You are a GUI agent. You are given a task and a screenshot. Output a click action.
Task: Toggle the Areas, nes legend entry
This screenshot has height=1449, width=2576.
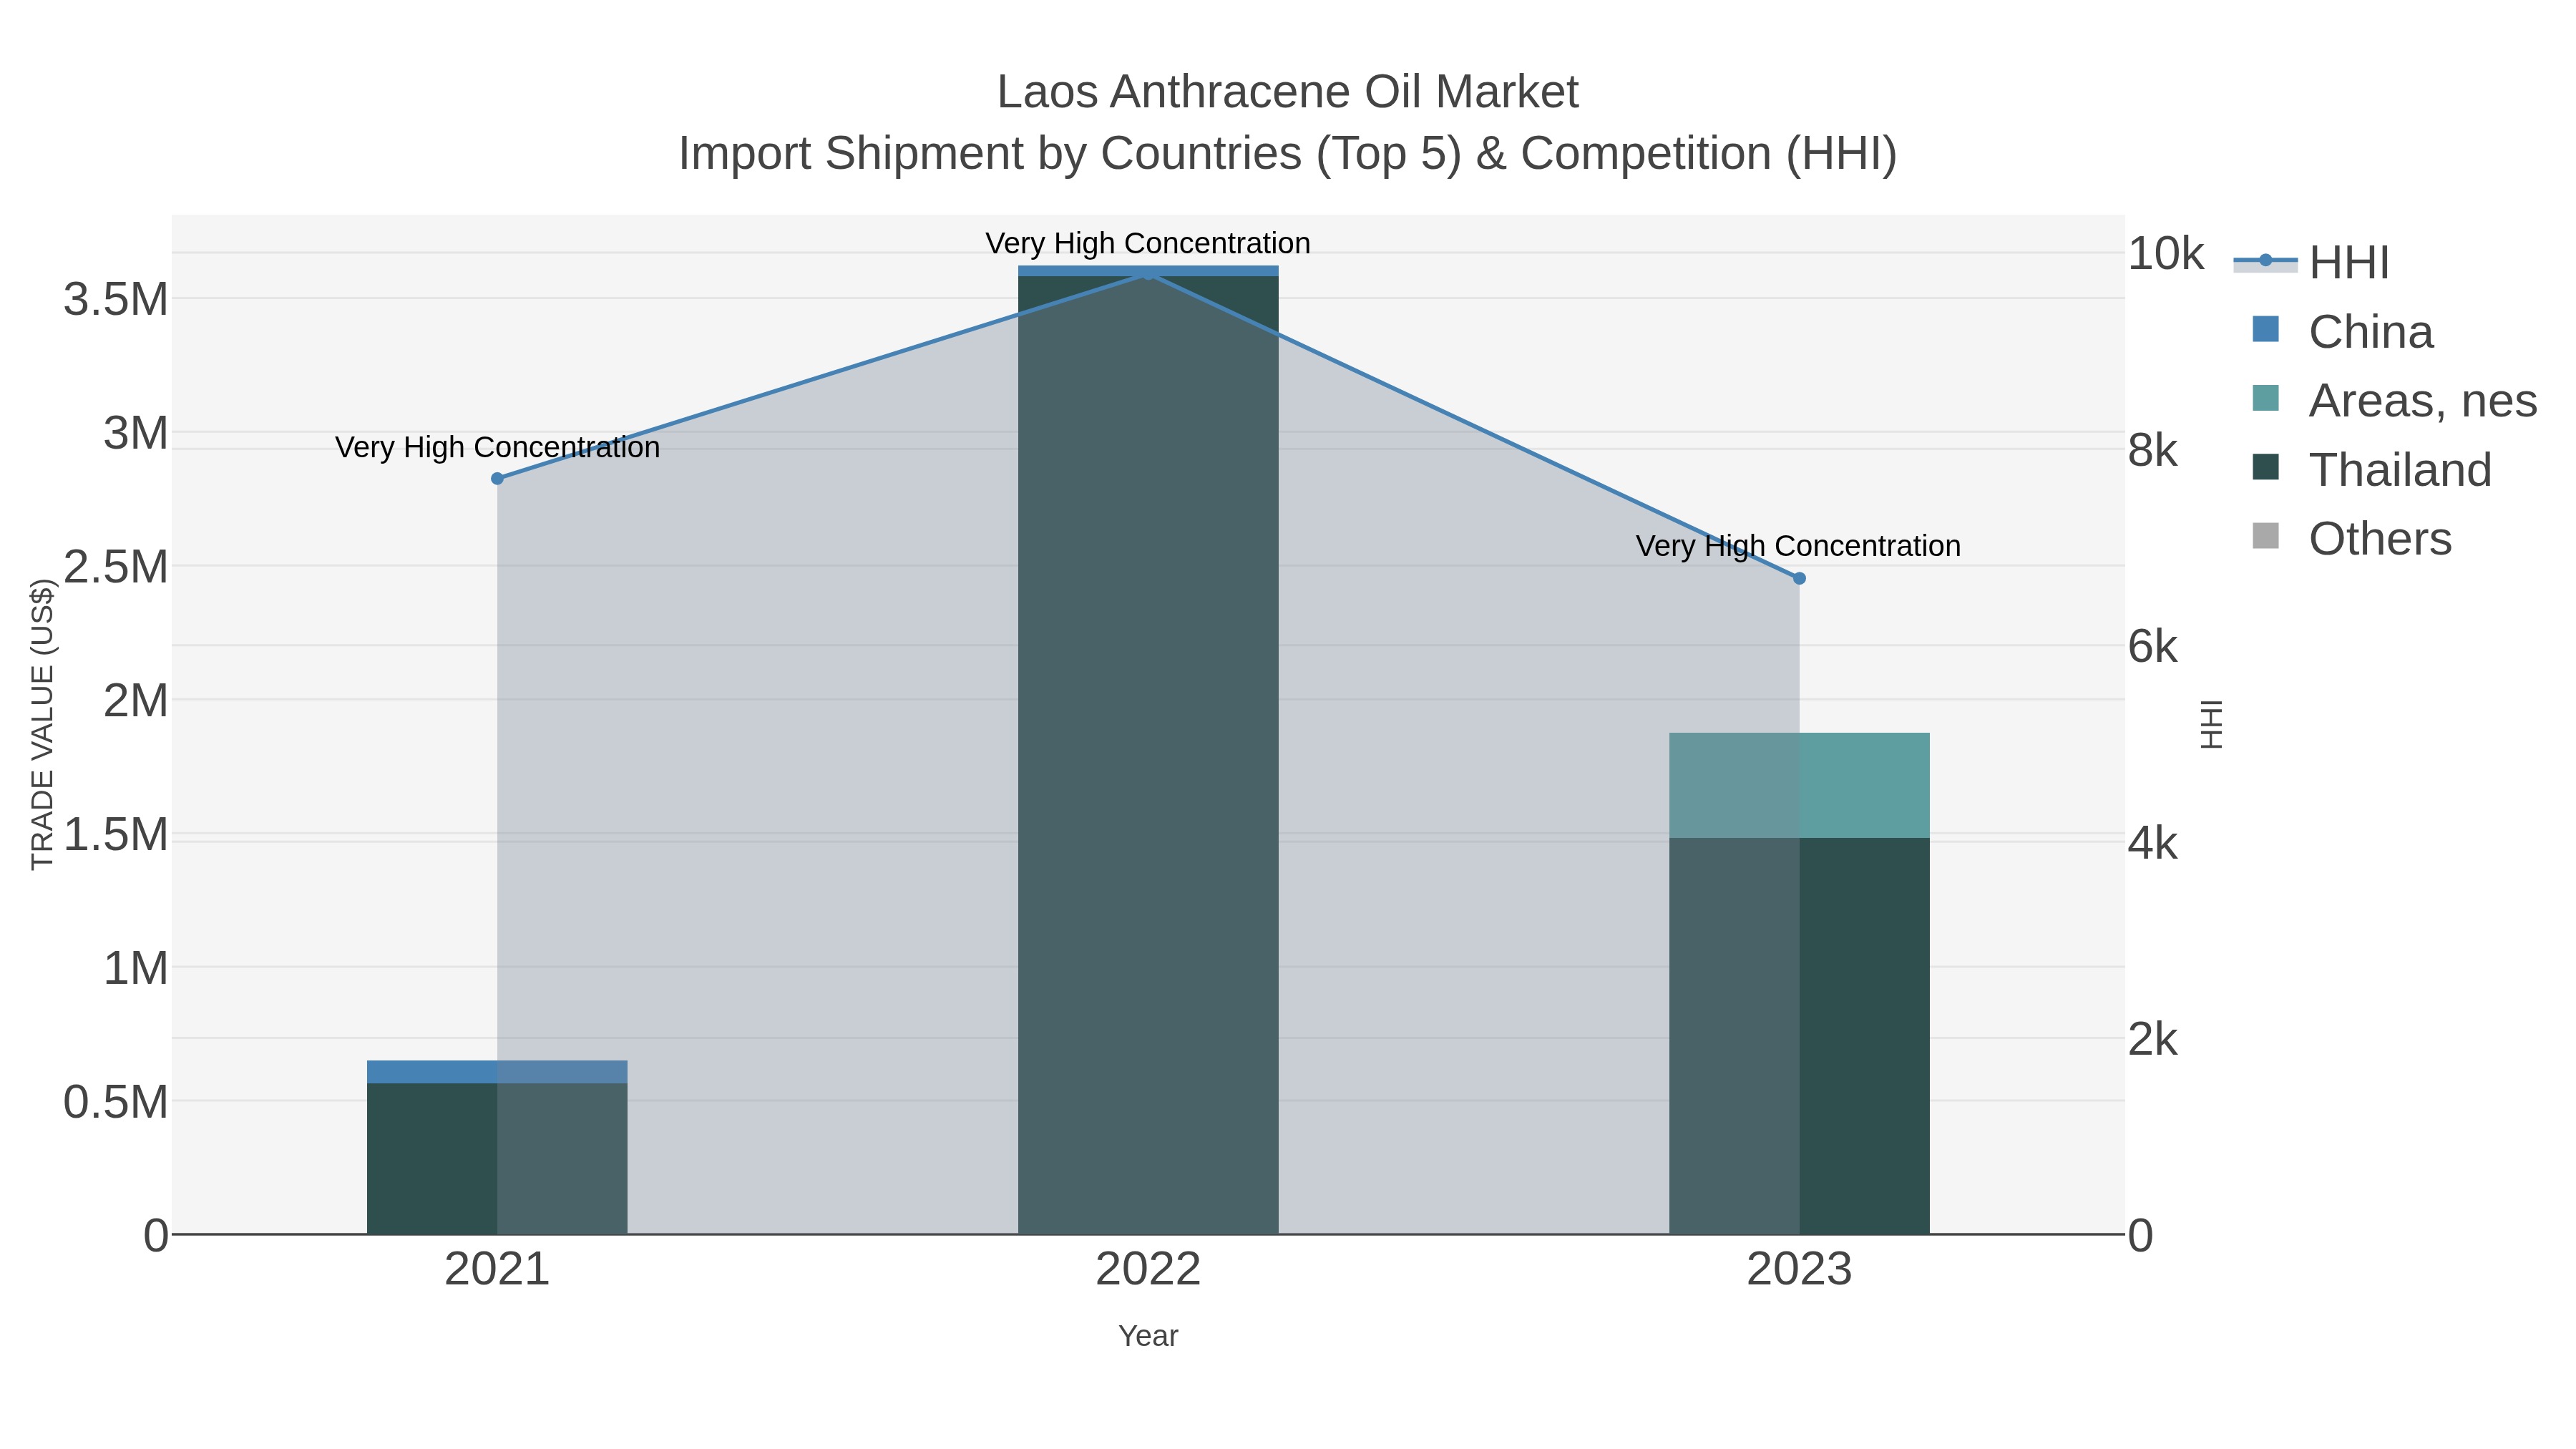pos(2394,400)
